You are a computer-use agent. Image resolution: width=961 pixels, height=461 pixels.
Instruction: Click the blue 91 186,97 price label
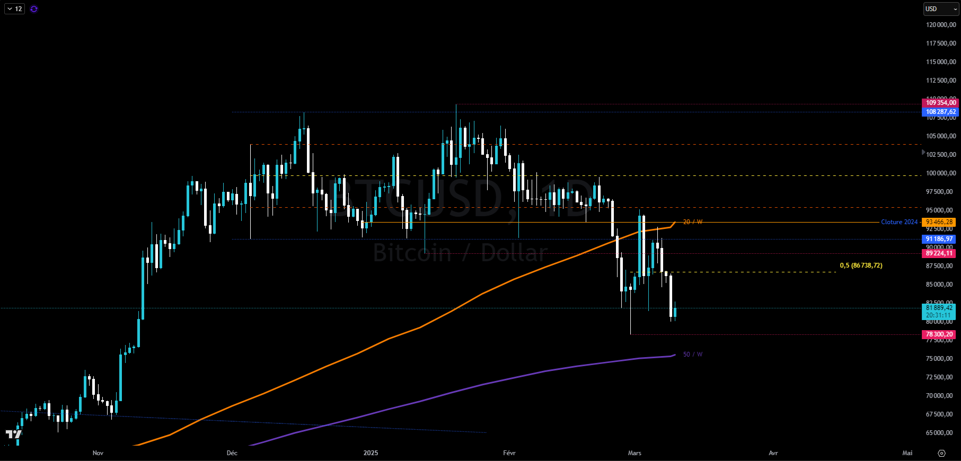tap(939, 239)
